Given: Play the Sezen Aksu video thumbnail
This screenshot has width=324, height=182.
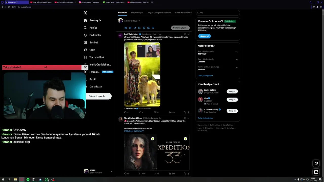Looking at the screenshot, I should (142, 74).
